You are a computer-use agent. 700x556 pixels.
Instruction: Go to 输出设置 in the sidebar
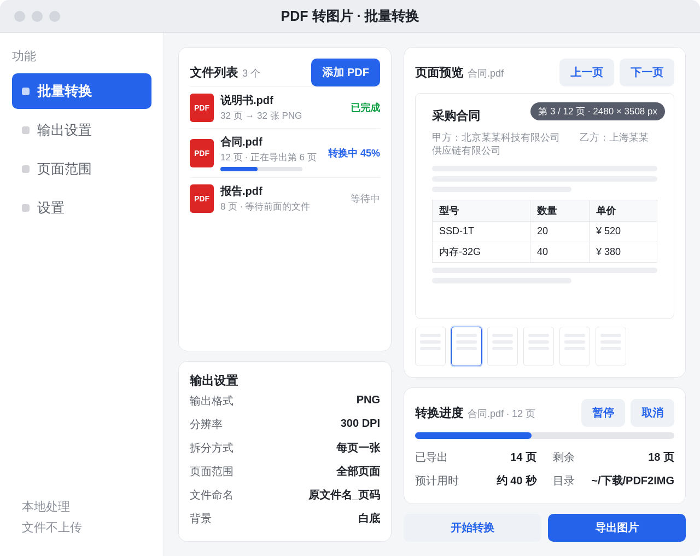[81, 130]
